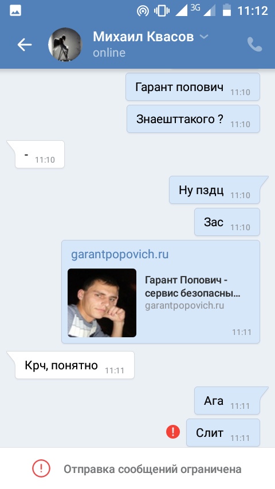
Task: Open Михаил Квасов's profile avatar
Action: (x=65, y=44)
